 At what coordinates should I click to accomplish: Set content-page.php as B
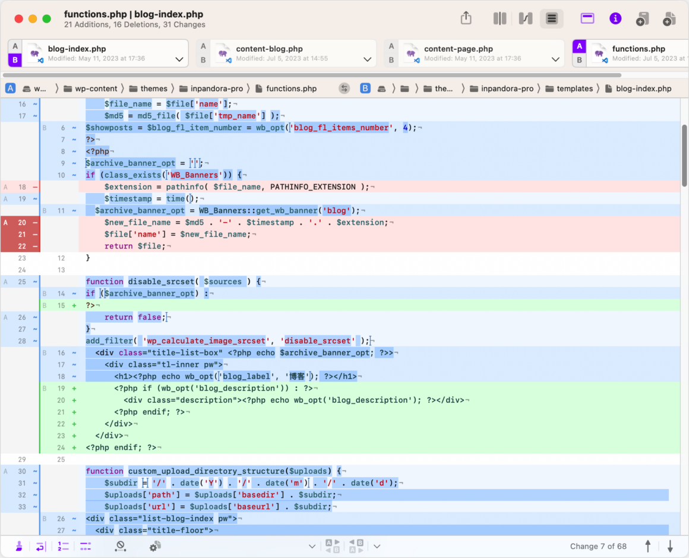[x=391, y=60]
